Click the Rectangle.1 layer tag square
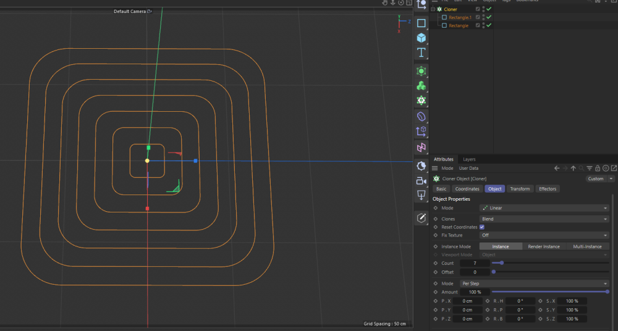The image size is (618, 331). pos(478,17)
